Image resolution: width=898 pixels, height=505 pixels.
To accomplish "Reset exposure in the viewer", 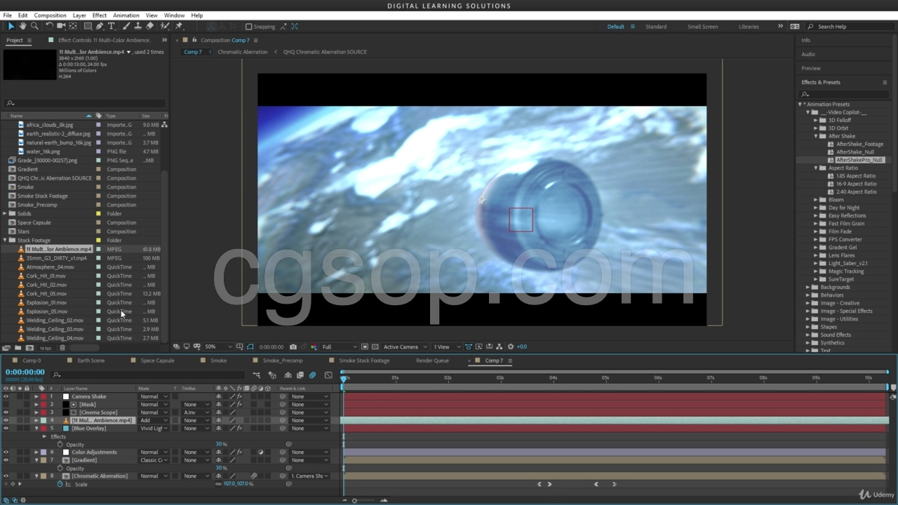I will pos(511,346).
